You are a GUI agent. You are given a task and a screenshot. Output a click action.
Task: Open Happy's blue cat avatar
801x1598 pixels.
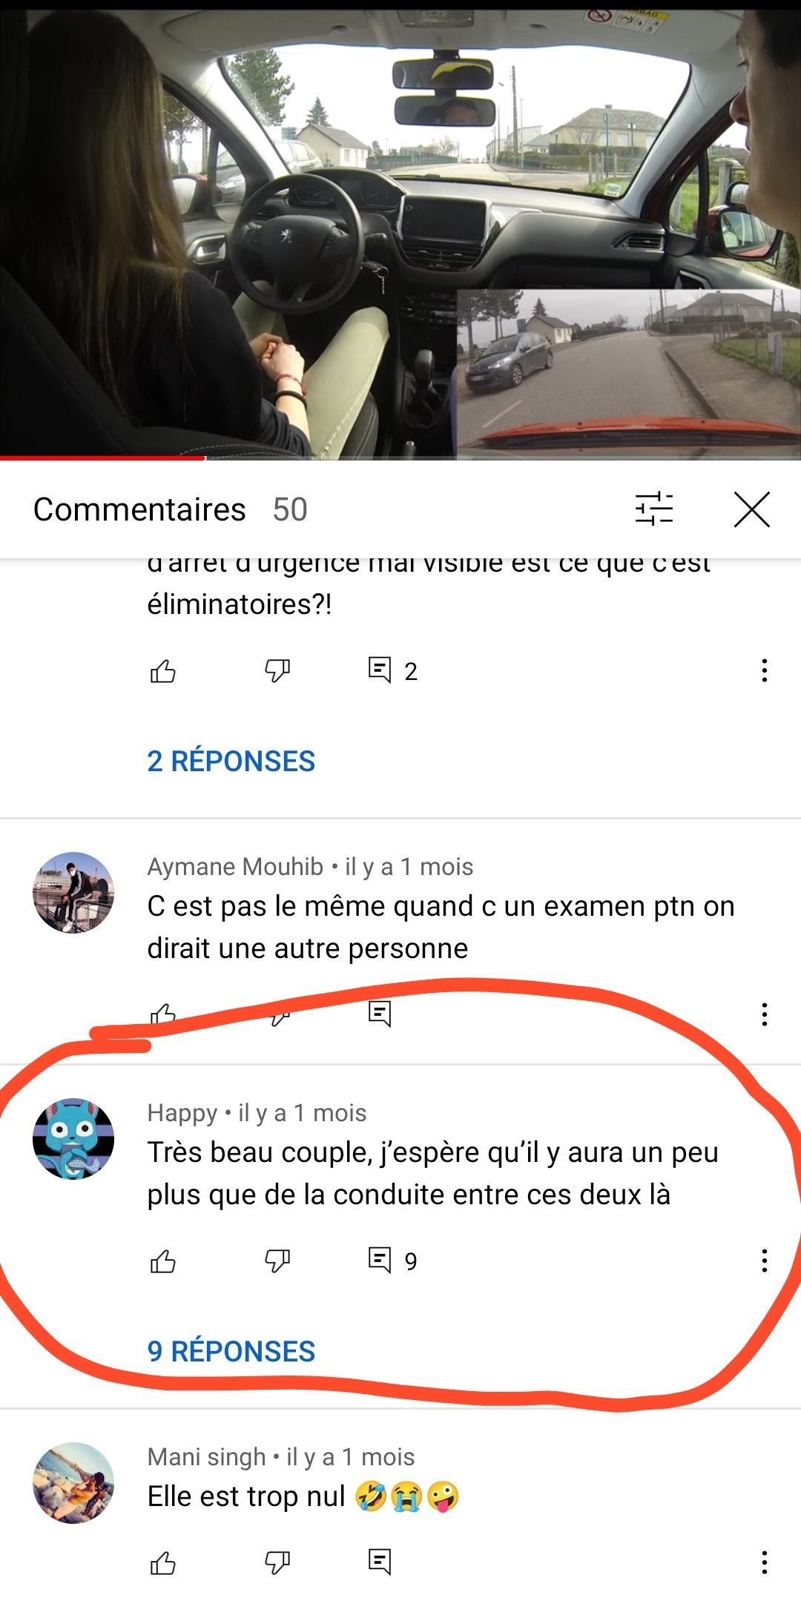(73, 1139)
